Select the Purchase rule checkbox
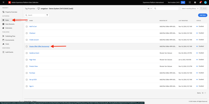 pyautogui.click(x=27, y=73)
